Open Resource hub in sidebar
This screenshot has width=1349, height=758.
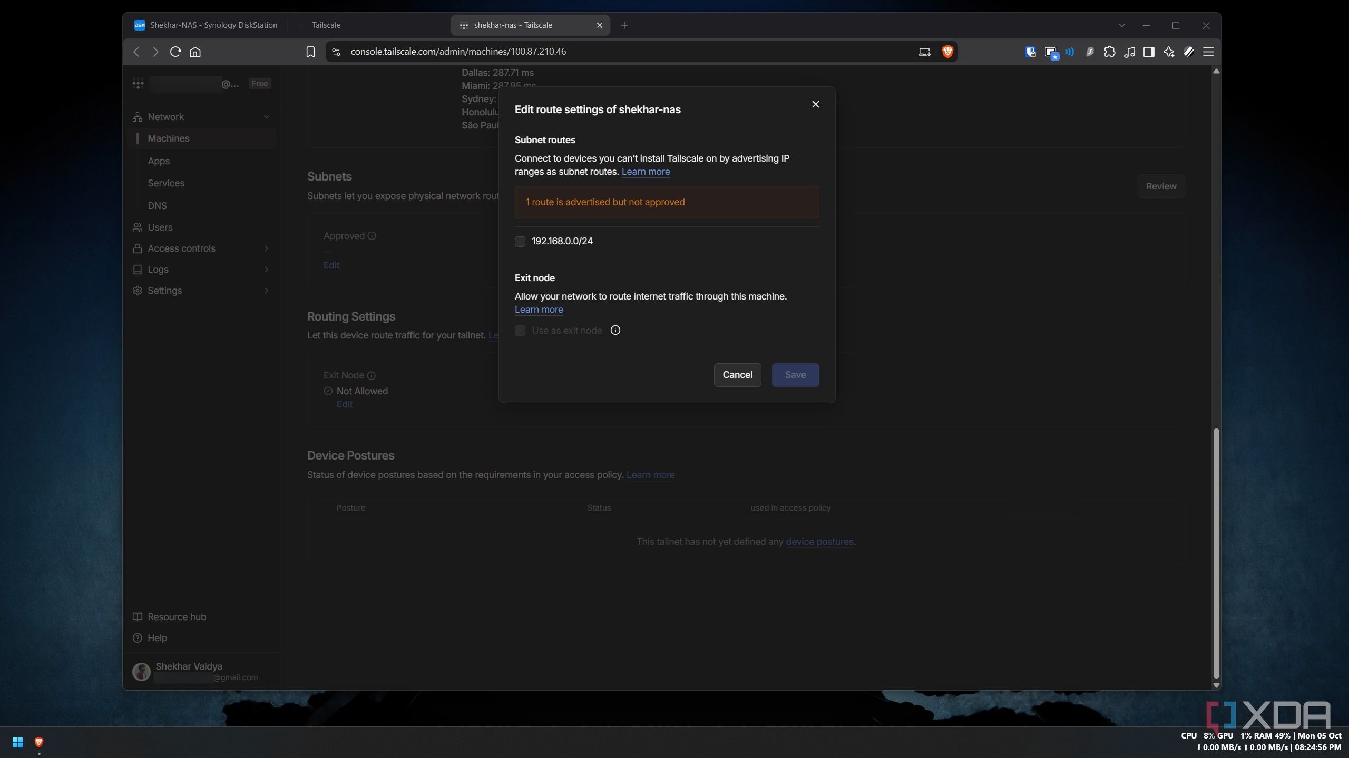point(177,617)
